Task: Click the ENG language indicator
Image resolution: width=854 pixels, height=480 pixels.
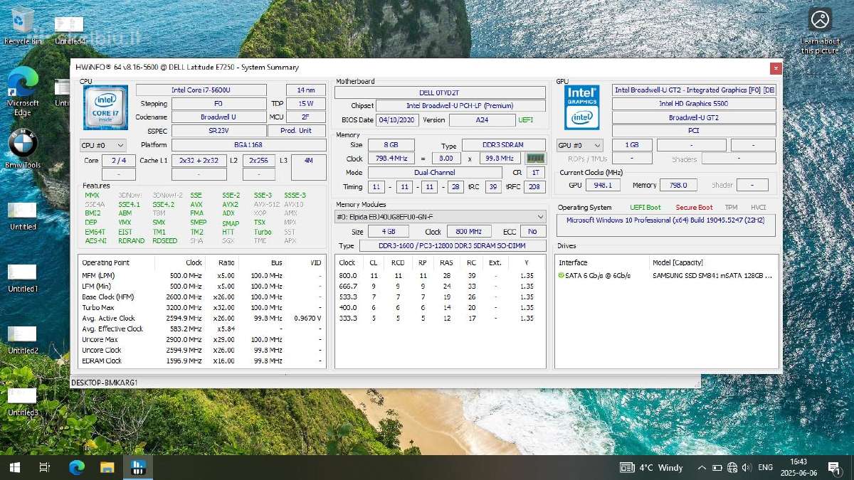Action: click(766, 467)
